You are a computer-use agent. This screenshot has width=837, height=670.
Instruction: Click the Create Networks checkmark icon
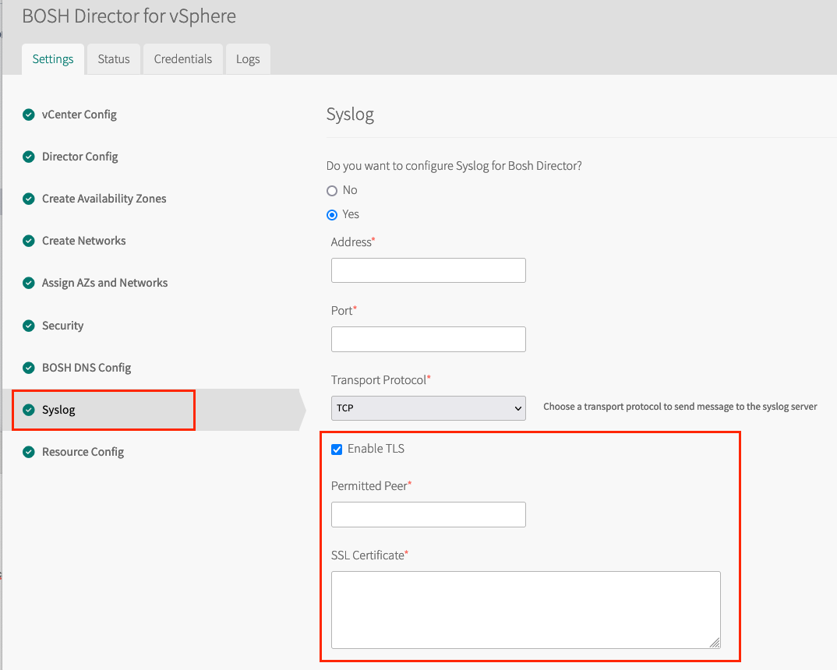pos(29,241)
